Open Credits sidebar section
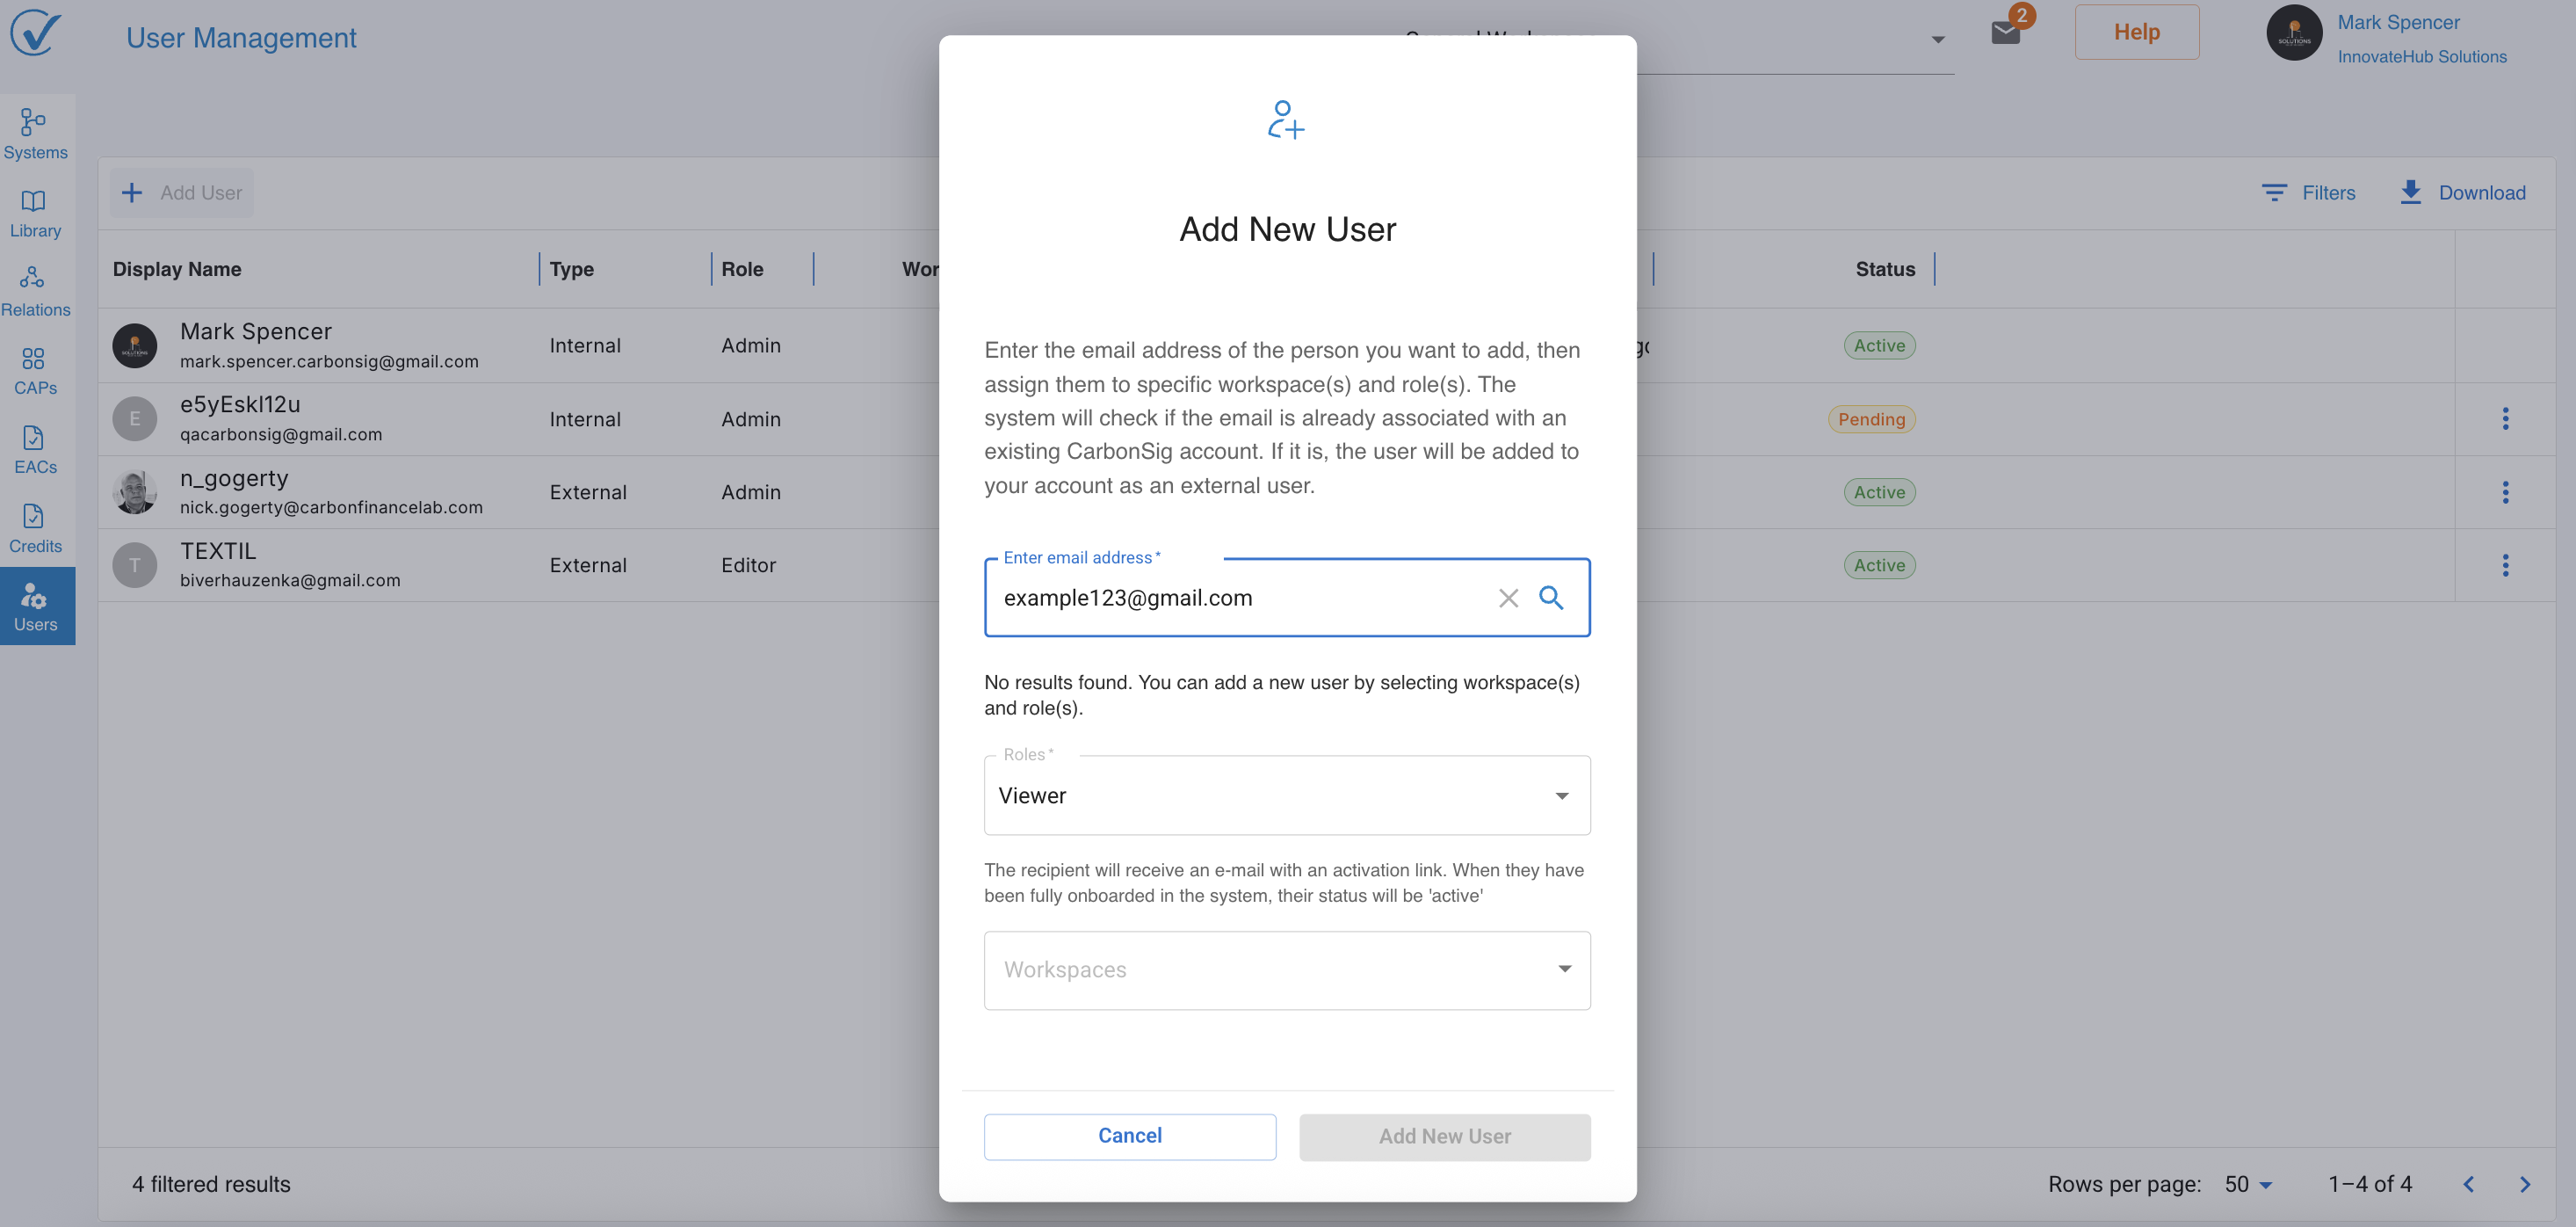The width and height of the screenshot is (2576, 1227). click(x=35, y=528)
